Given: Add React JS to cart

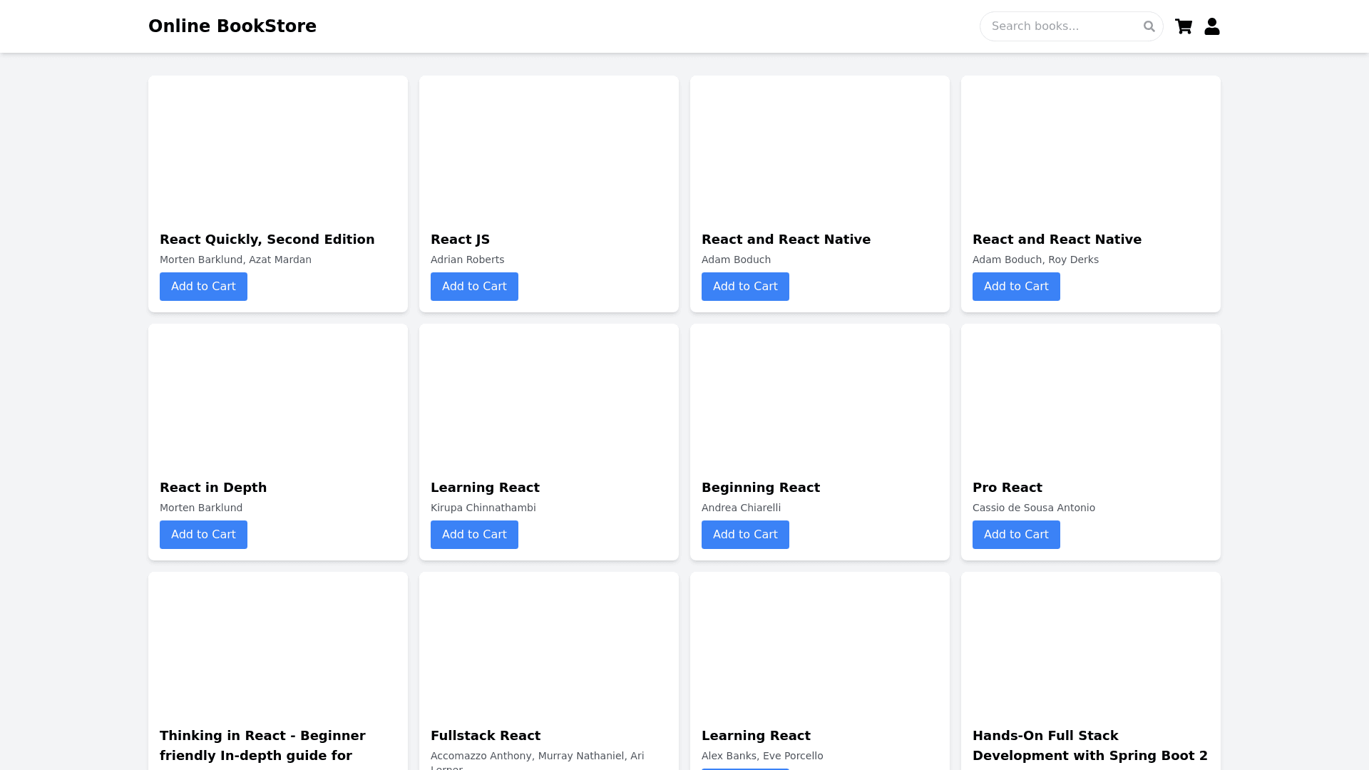Looking at the screenshot, I should (474, 287).
